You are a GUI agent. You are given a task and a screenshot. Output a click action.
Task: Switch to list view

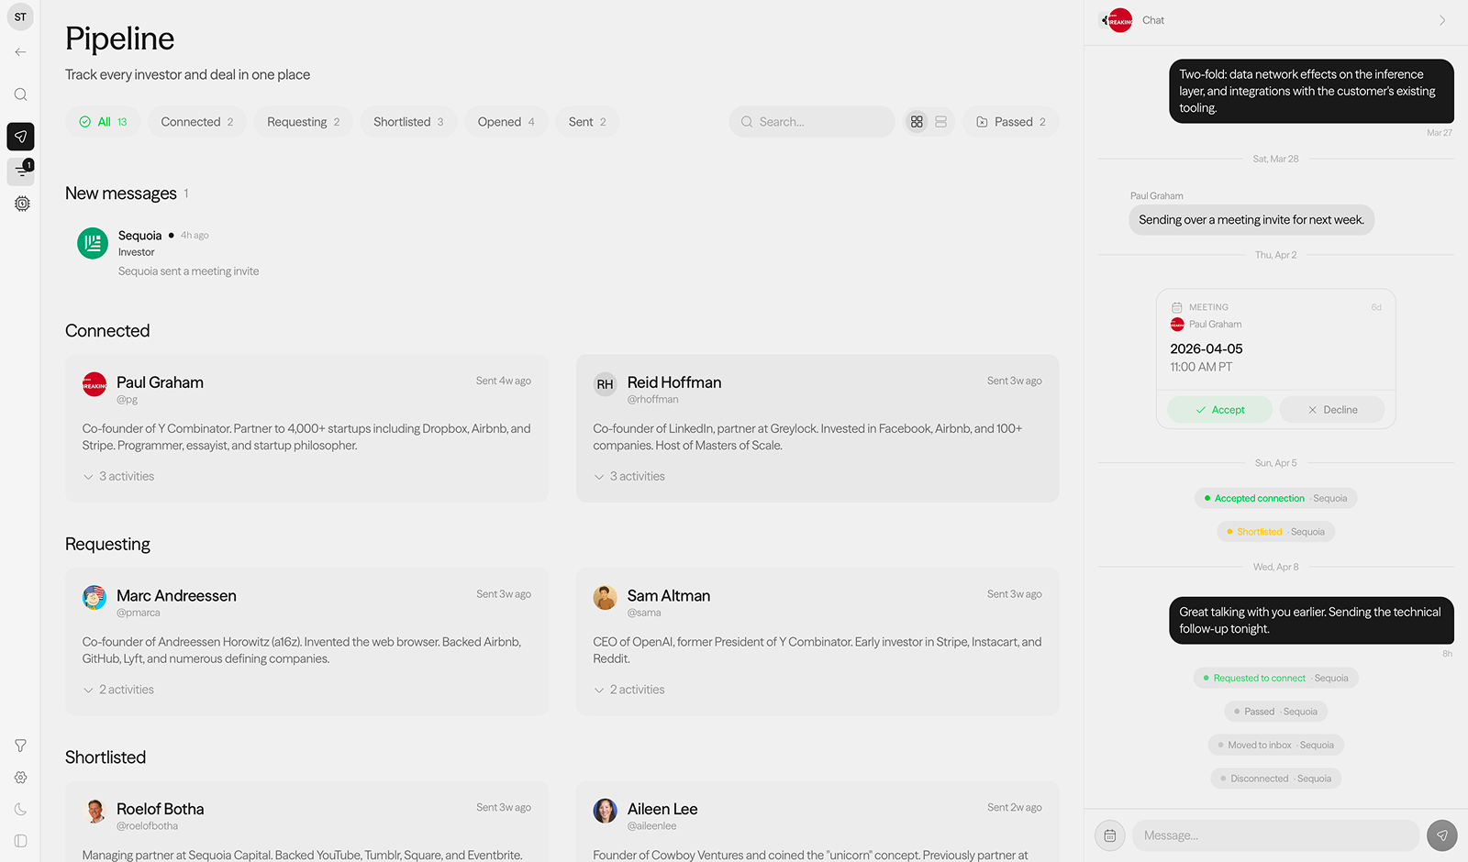940,122
